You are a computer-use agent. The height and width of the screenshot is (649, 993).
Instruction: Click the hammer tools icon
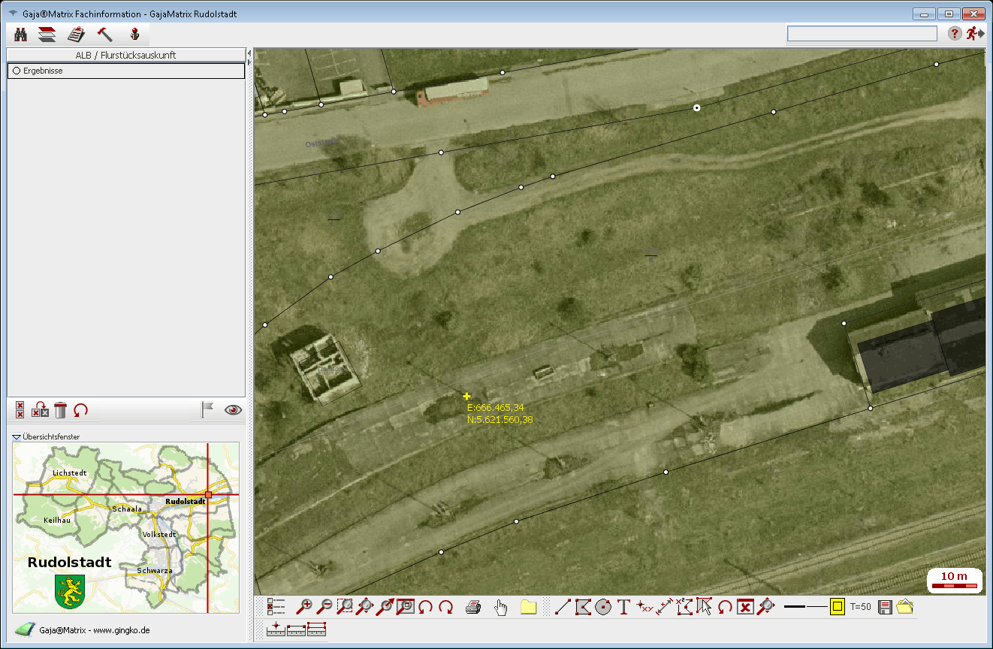(x=104, y=34)
